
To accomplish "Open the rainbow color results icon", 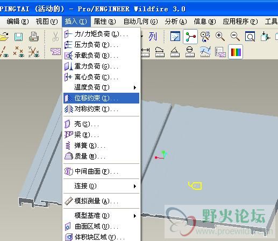I will click(236, 52).
